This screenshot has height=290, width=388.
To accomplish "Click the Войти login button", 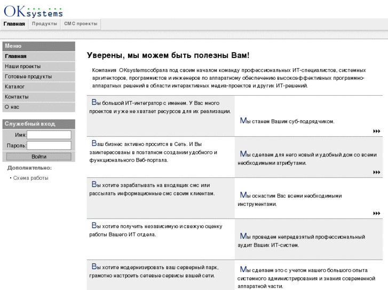I will tap(39, 156).
